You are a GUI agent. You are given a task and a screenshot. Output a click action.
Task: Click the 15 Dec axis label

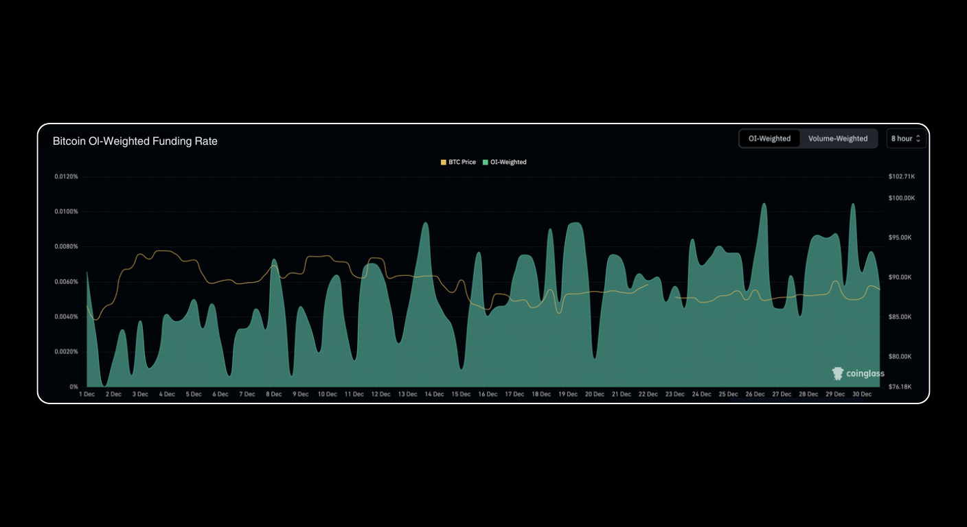[460, 394]
